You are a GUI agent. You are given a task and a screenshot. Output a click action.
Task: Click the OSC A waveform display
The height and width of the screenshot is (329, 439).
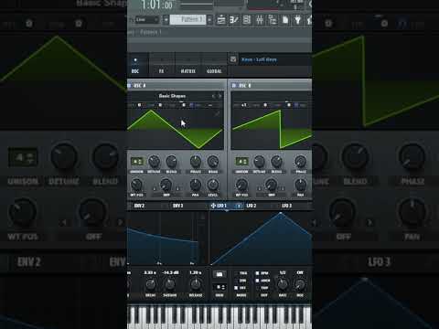[x=176, y=130]
